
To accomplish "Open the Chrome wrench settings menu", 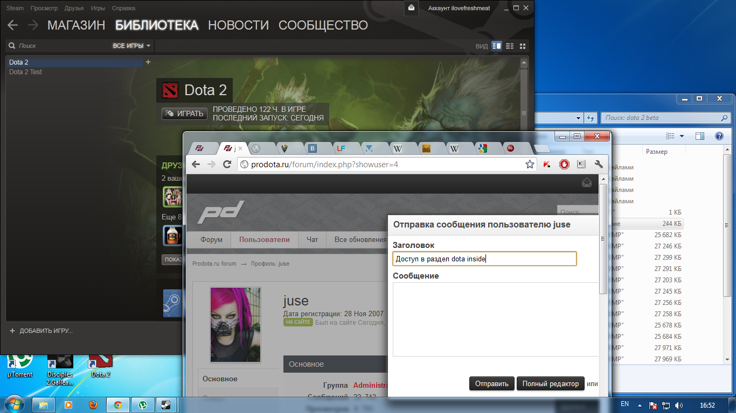I will pyautogui.click(x=598, y=165).
